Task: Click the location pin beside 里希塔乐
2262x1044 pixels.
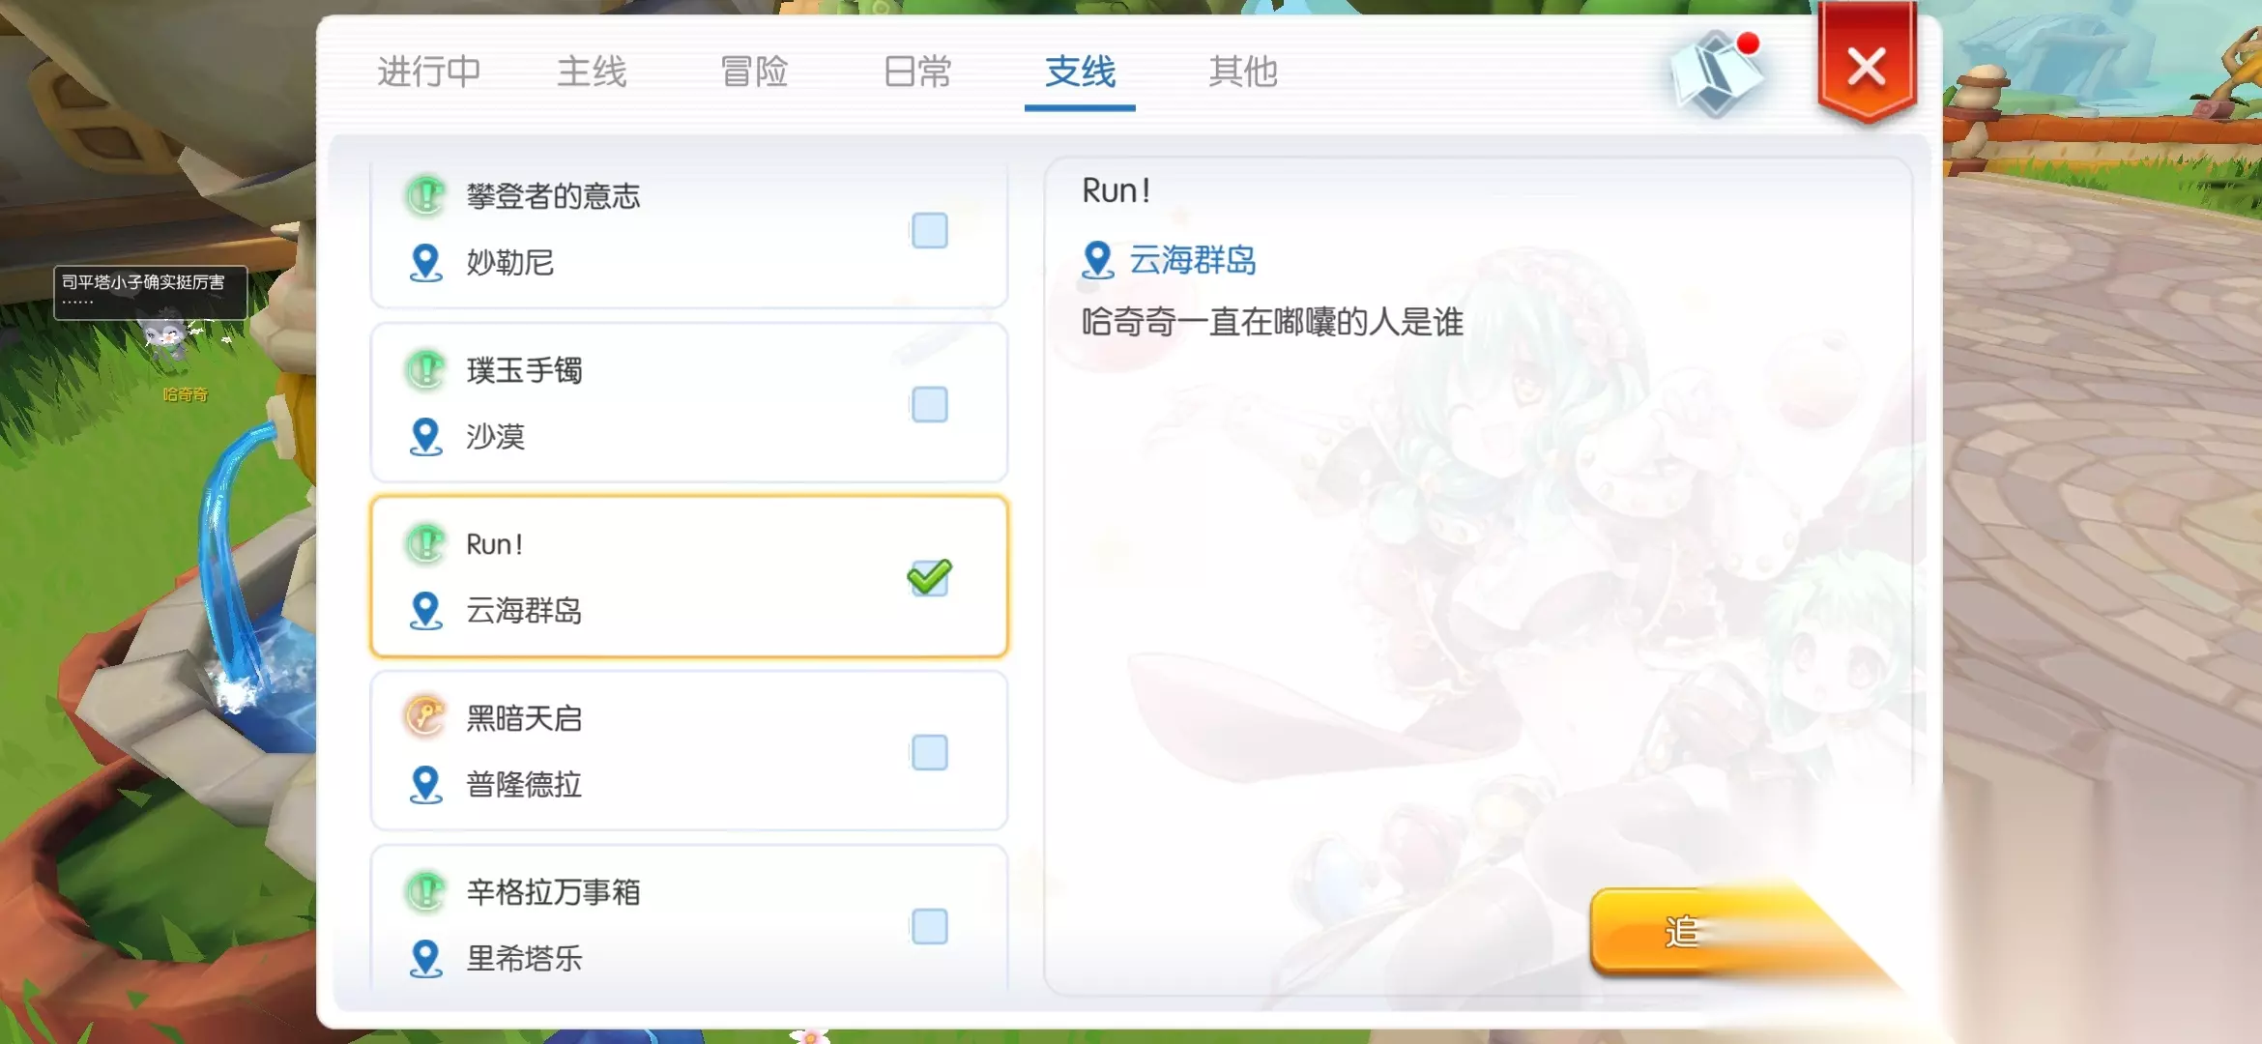Action: 425,959
